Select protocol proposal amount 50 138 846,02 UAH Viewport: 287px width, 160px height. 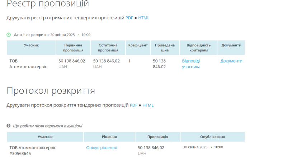coord(151,150)
